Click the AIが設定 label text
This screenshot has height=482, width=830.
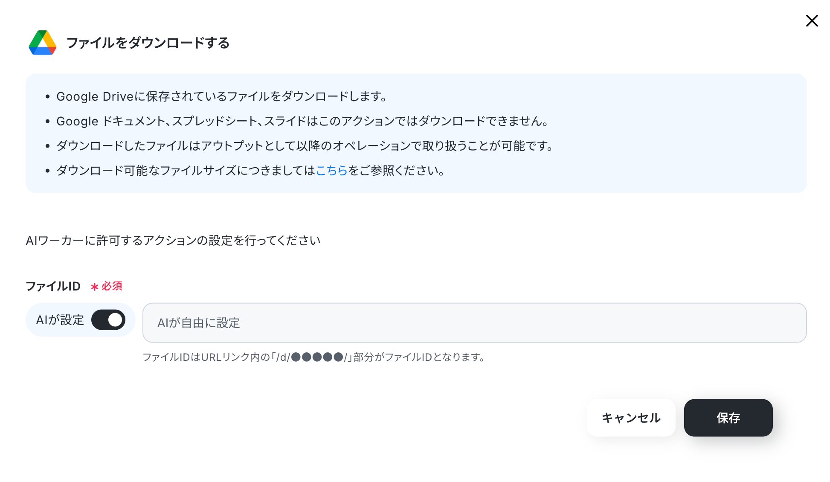pyautogui.click(x=60, y=320)
